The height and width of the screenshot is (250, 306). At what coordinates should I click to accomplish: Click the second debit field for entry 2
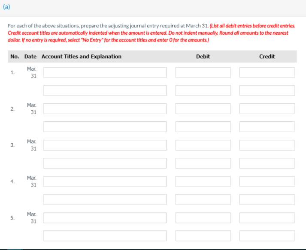click(x=203, y=127)
